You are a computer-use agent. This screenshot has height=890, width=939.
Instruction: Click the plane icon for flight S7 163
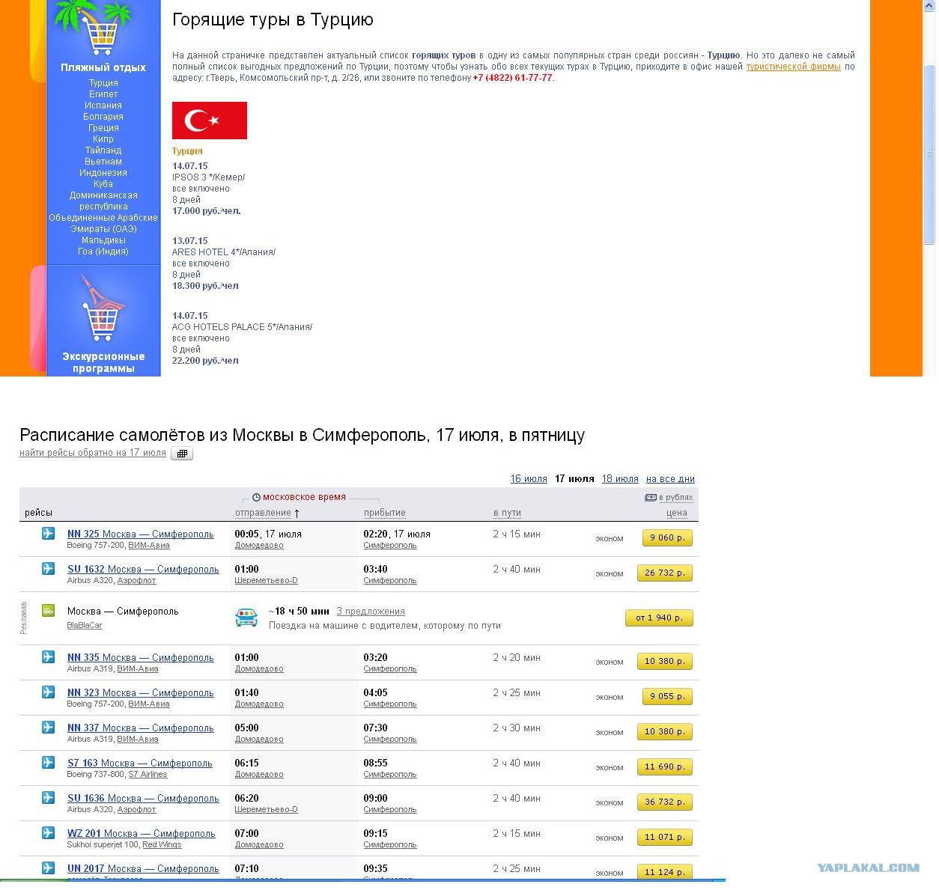coord(49,763)
